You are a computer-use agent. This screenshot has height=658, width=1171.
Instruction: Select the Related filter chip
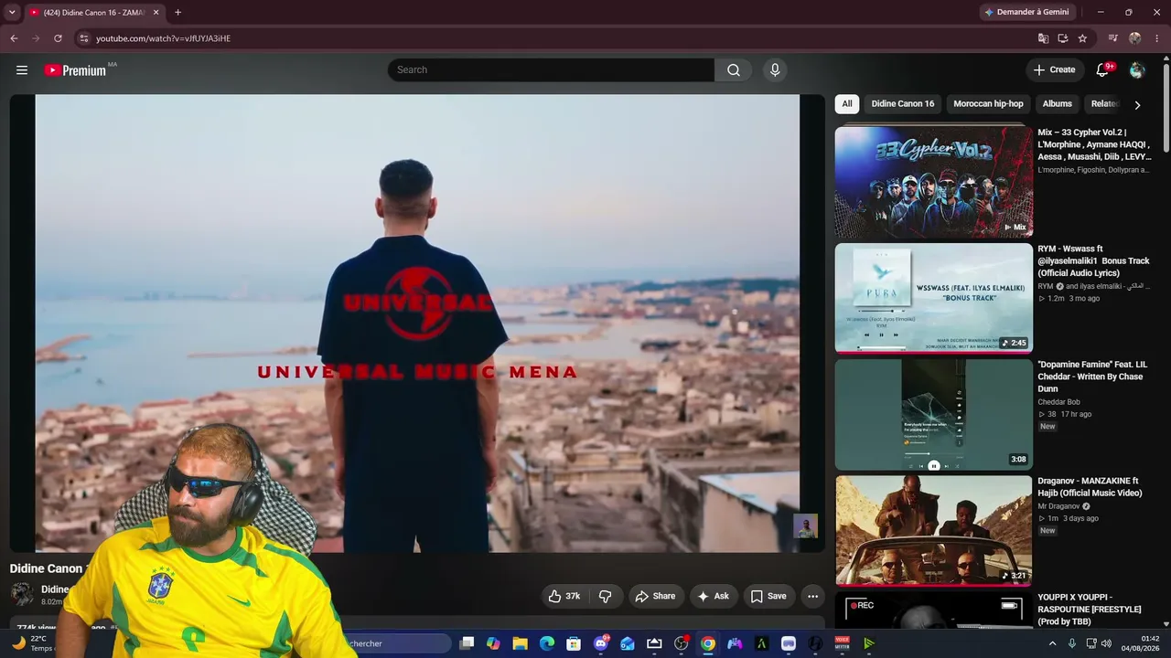pos(1104,104)
